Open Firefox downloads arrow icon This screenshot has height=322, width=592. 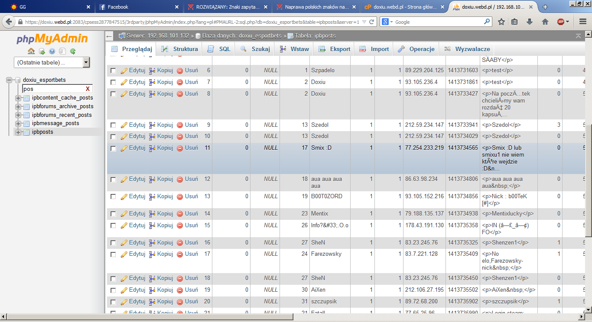(x=530, y=22)
